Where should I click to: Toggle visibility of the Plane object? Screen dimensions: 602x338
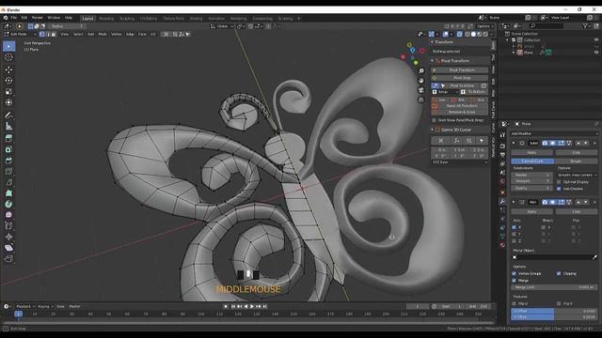coord(596,53)
